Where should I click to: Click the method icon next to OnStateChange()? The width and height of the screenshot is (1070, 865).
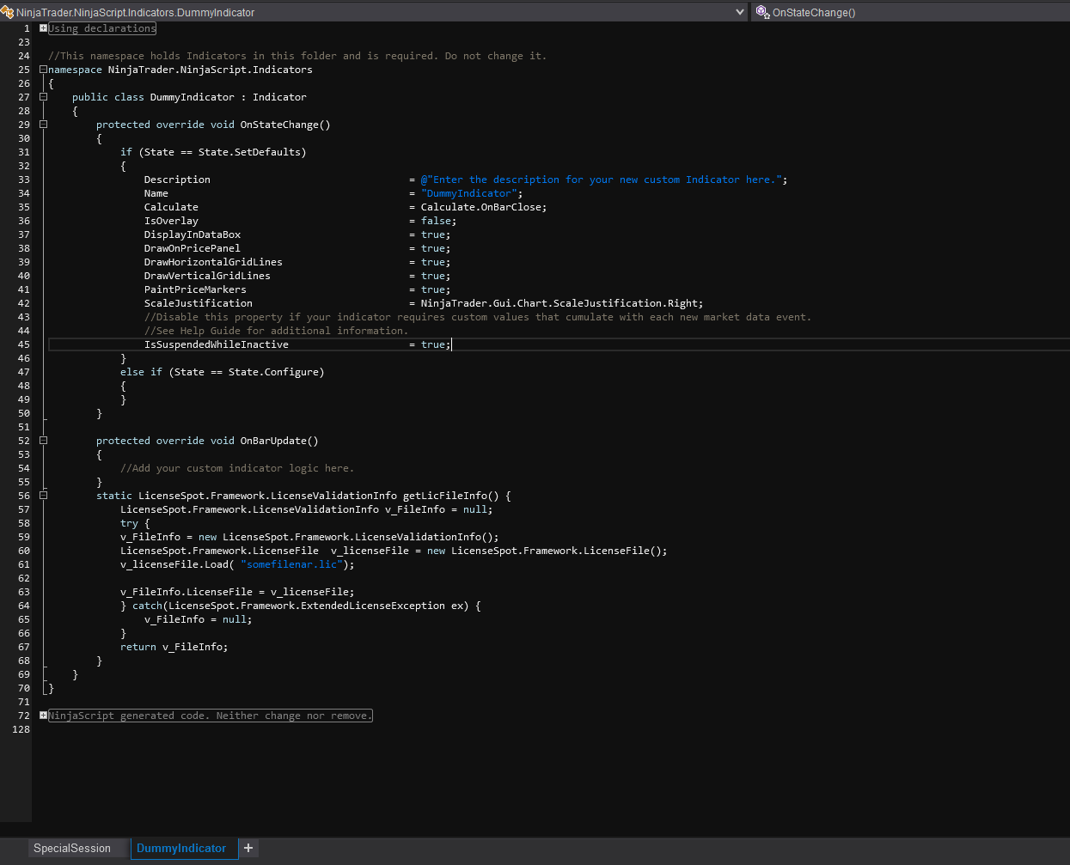[762, 12]
